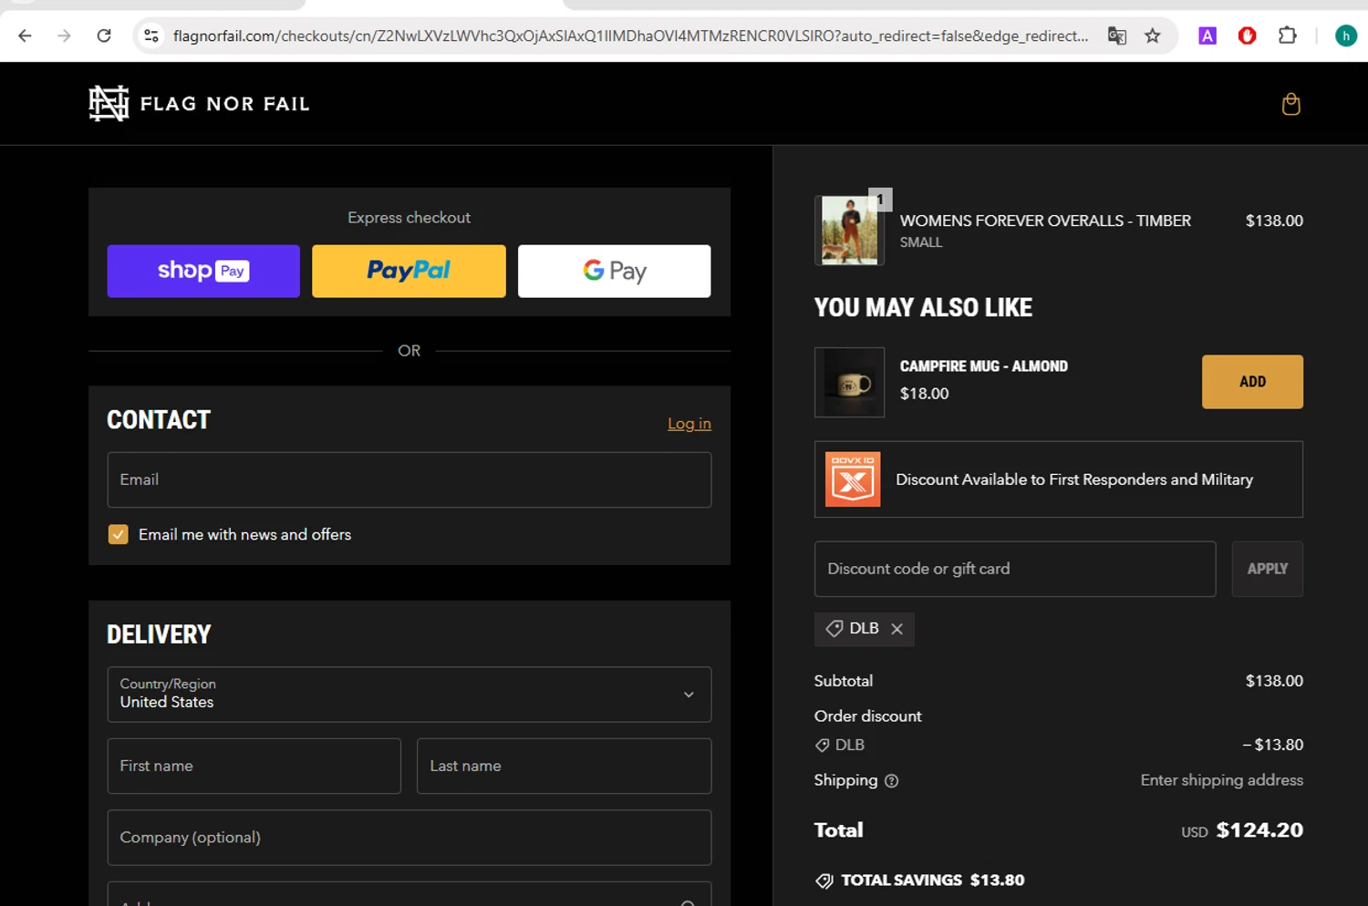The width and height of the screenshot is (1368, 906).
Task: Click the shipping help question icon
Action: (892, 781)
